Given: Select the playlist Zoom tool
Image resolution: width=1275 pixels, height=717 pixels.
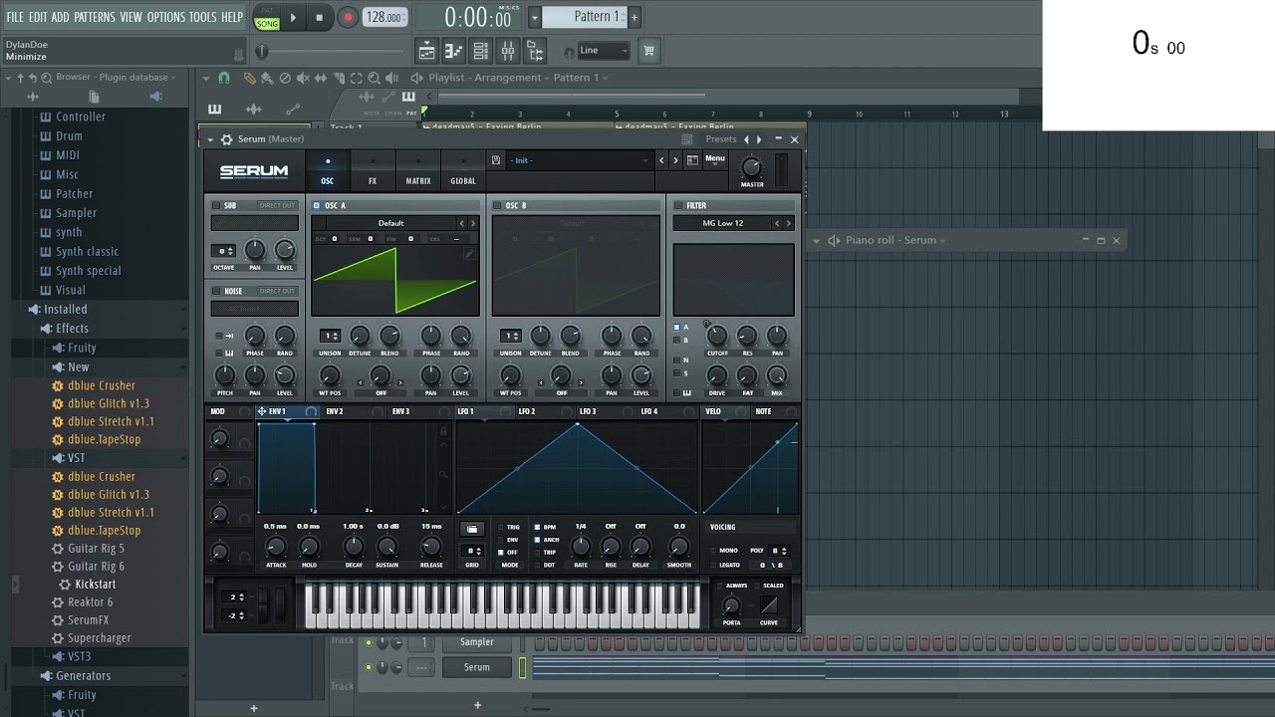Looking at the screenshot, I should pyautogui.click(x=374, y=78).
